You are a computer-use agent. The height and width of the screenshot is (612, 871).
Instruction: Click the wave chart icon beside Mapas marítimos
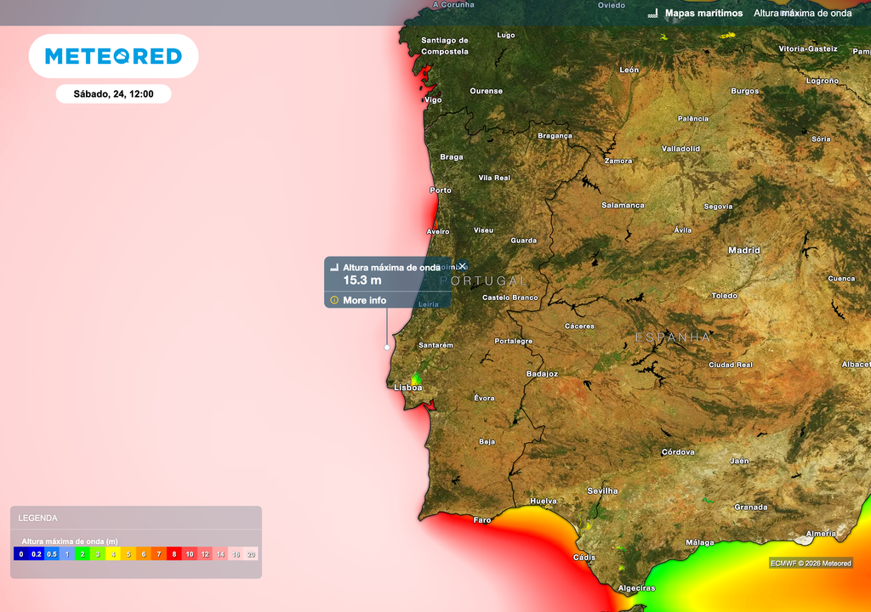point(652,14)
